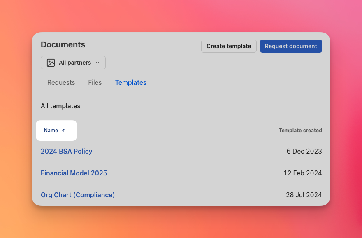
Task: Sort templates by the Name column
Action: [x=51, y=131]
